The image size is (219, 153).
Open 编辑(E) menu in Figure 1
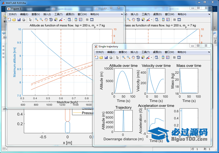click(x=24, y=14)
